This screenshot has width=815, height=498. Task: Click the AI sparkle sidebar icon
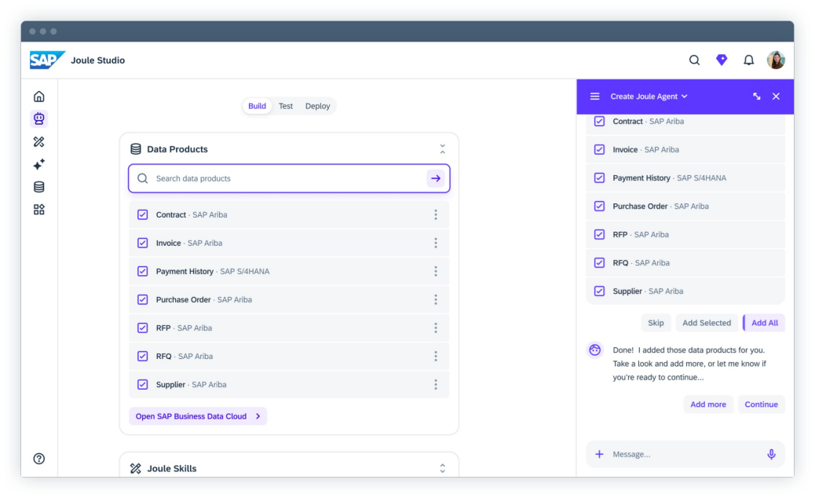39,164
